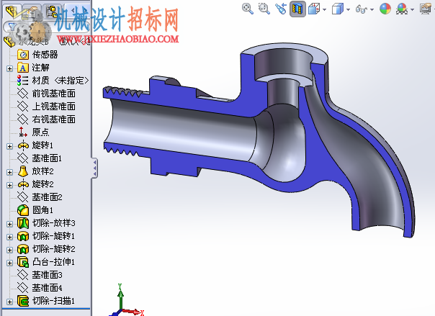Switch to the PropertyManager tab
The image size is (435, 316).
click(x=32, y=12)
